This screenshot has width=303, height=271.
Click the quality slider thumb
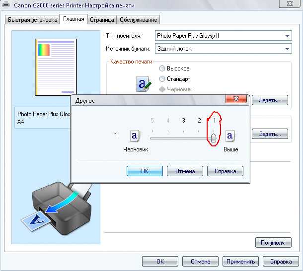coord(214,137)
